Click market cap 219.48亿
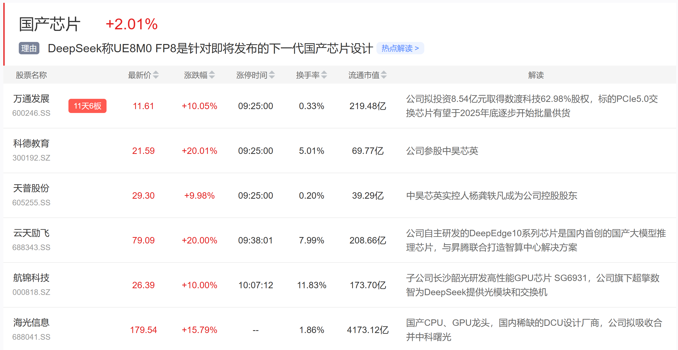 click(x=368, y=106)
